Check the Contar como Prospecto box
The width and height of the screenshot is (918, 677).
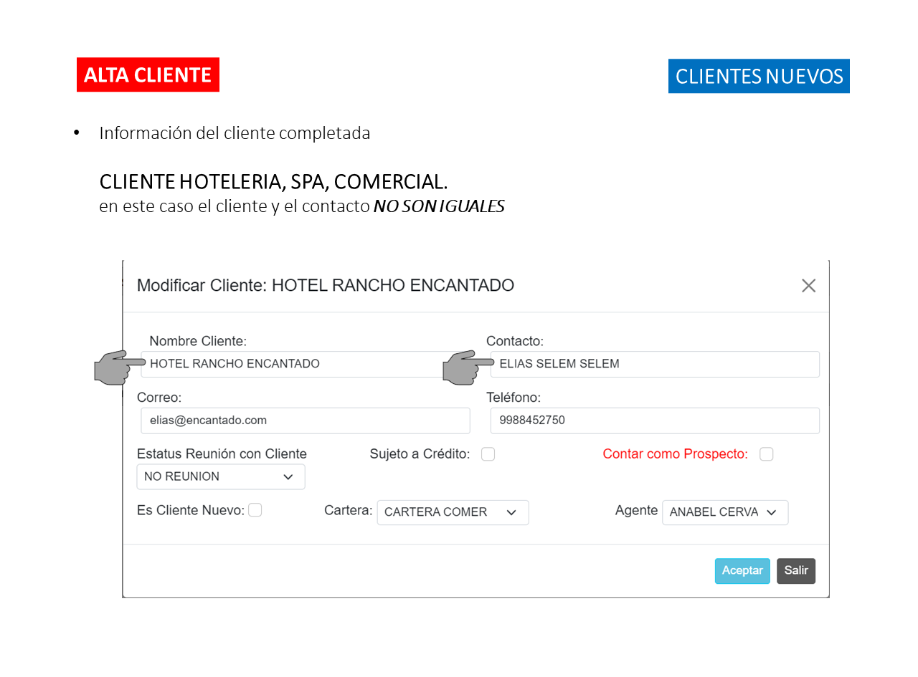point(766,454)
